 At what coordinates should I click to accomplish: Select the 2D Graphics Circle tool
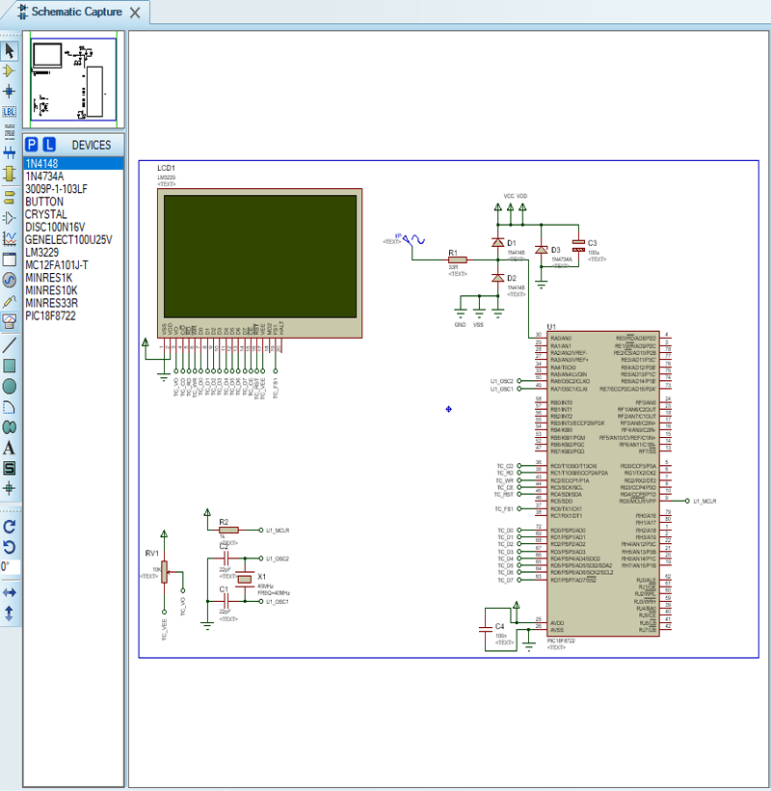[10, 386]
